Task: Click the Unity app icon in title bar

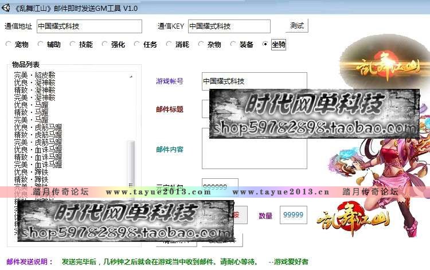Action: click(x=6, y=7)
